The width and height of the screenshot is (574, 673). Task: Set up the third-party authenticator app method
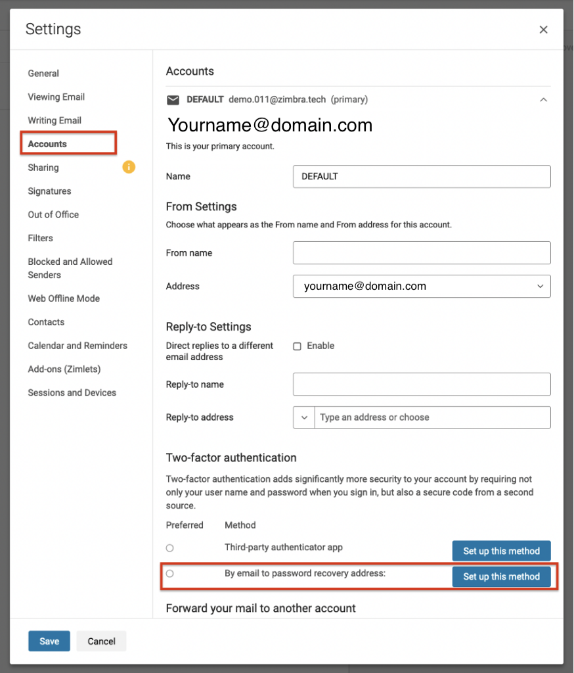[x=501, y=551]
